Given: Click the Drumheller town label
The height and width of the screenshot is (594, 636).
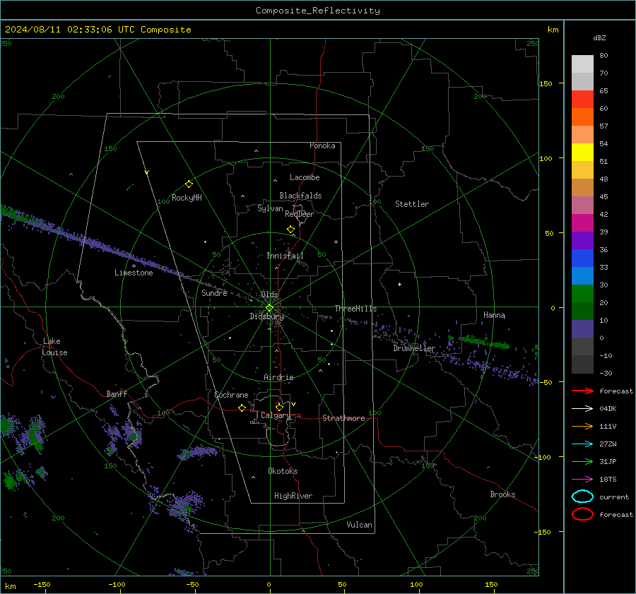Looking at the screenshot, I should pos(414,348).
